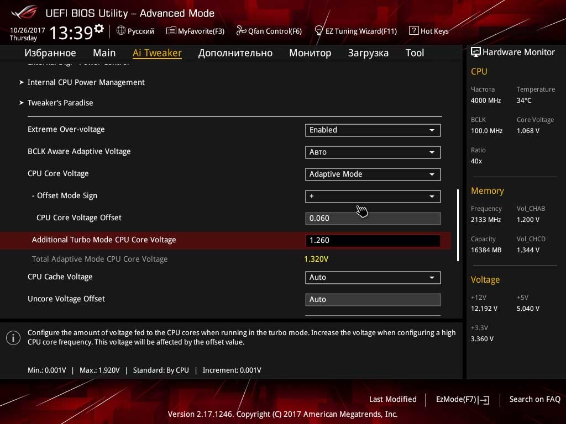Switch to Tool tab
This screenshot has height=424, width=566.
(415, 53)
